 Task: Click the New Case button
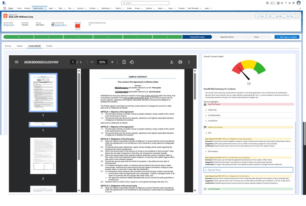279,16
